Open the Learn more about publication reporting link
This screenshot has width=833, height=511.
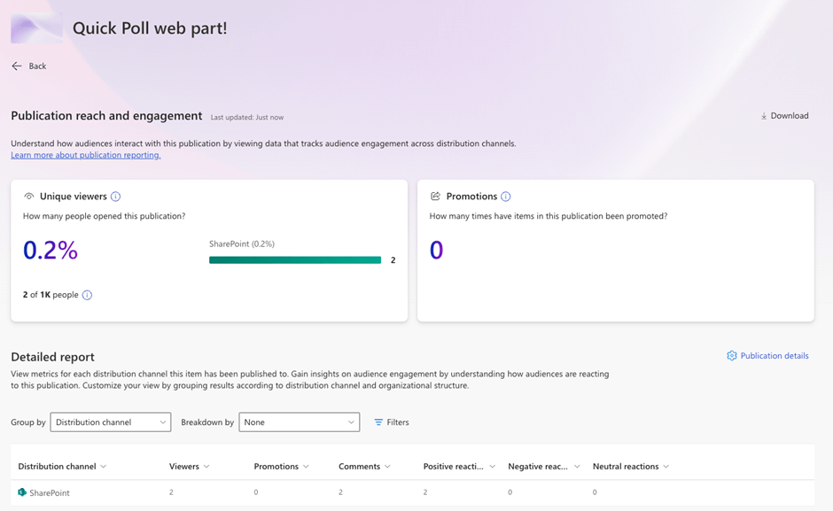click(x=86, y=154)
